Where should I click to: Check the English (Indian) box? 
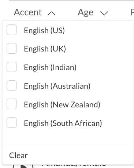point(12,67)
